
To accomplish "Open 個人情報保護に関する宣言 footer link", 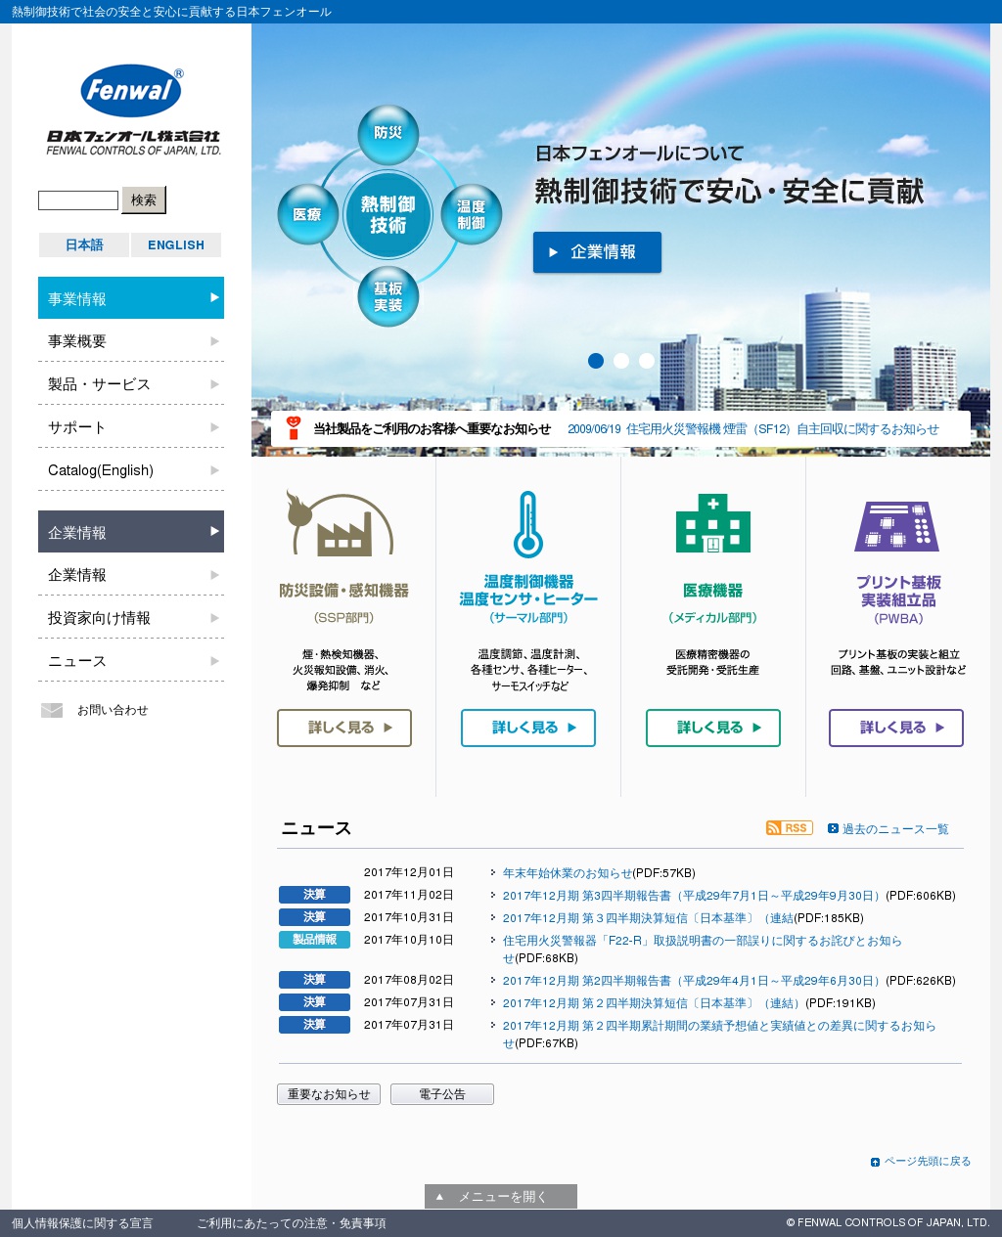I will click(82, 1223).
